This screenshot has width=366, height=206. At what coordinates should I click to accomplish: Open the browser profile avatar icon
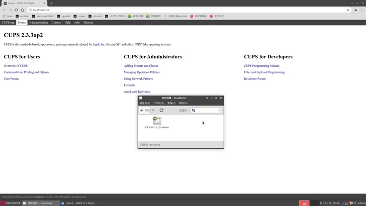[x=356, y=10]
